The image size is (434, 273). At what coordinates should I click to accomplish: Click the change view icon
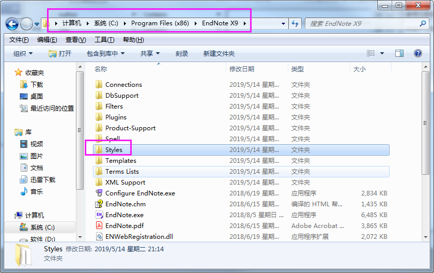coord(371,53)
